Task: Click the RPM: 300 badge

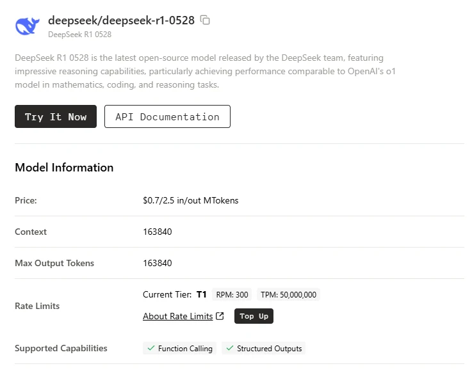Action: click(232, 294)
